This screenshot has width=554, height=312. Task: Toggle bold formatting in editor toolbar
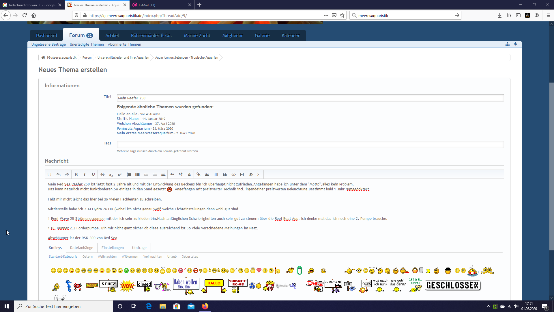coord(76,174)
